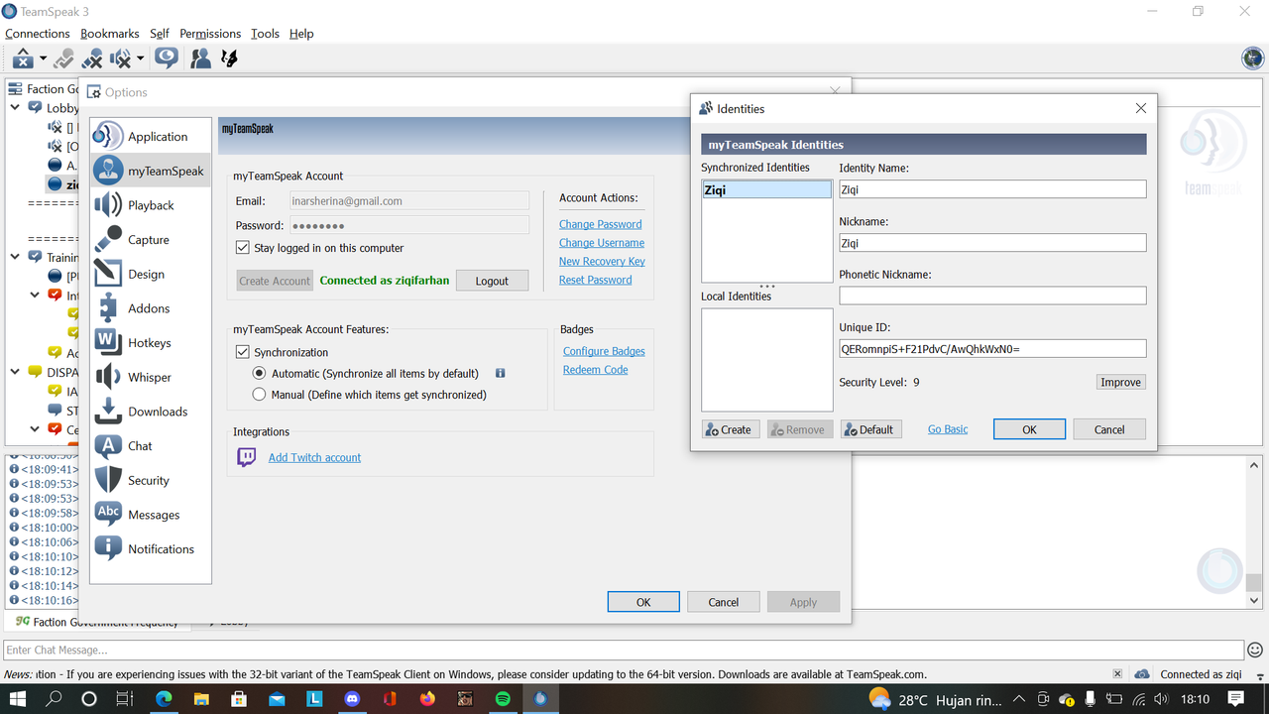The width and height of the screenshot is (1269, 714).
Task: Open the Tools menu
Action: coord(265,34)
